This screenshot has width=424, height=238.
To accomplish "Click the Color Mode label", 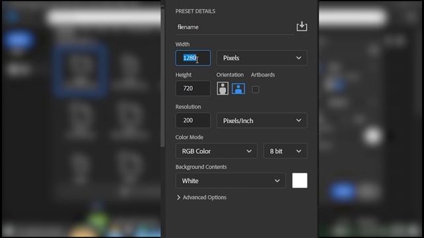I will pos(189,137).
